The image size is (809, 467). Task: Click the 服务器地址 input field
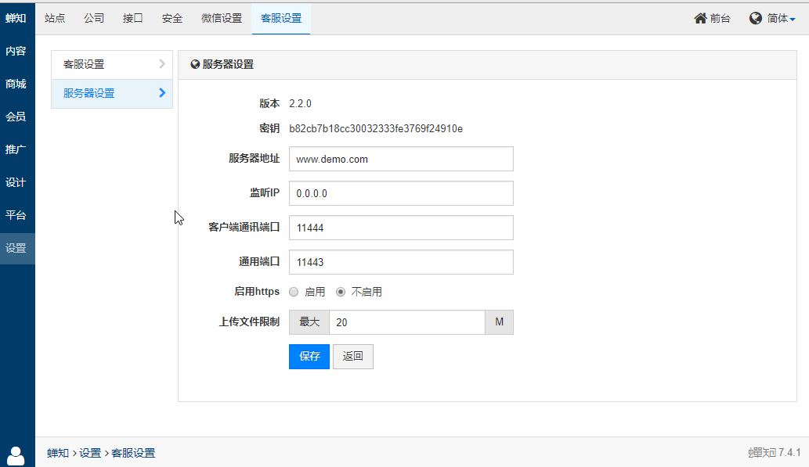click(401, 159)
